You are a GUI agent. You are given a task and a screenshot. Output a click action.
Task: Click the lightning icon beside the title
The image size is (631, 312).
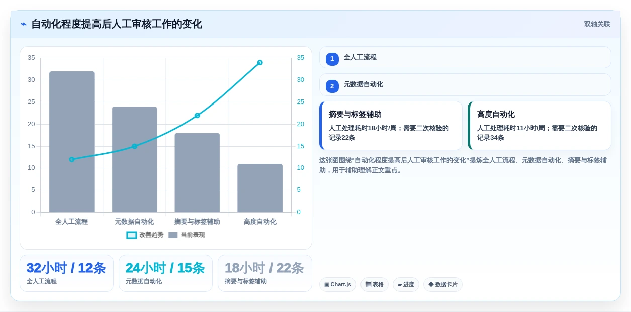[x=24, y=24]
